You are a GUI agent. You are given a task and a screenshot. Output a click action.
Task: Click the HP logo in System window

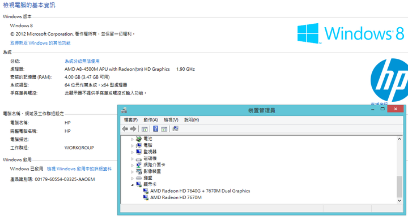tap(389, 80)
